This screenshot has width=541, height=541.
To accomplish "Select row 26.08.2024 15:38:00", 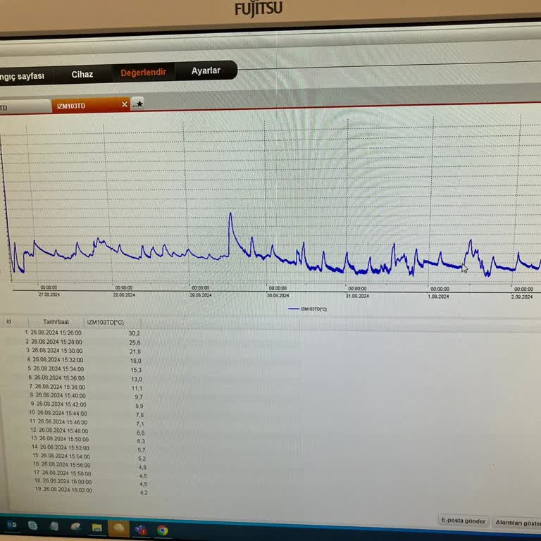I will click(x=85, y=387).
